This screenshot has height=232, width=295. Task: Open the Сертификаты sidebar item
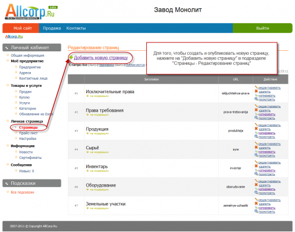coord(30,158)
